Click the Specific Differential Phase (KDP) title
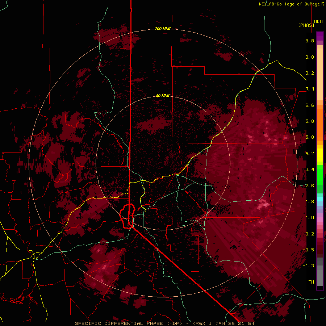This screenshot has width=326, height=326. coord(128,323)
